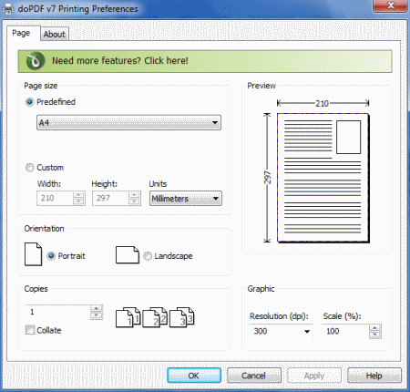
Task: Click the third collate pages icon numbered 3
Action: click(x=181, y=317)
